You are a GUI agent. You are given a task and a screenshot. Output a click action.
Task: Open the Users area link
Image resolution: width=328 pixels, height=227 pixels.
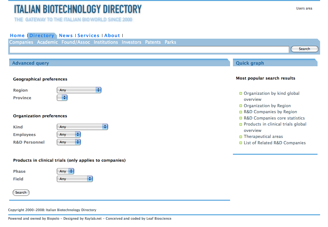(304, 9)
